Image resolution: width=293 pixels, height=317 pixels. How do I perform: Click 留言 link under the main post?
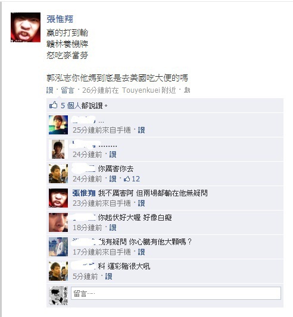point(68,90)
